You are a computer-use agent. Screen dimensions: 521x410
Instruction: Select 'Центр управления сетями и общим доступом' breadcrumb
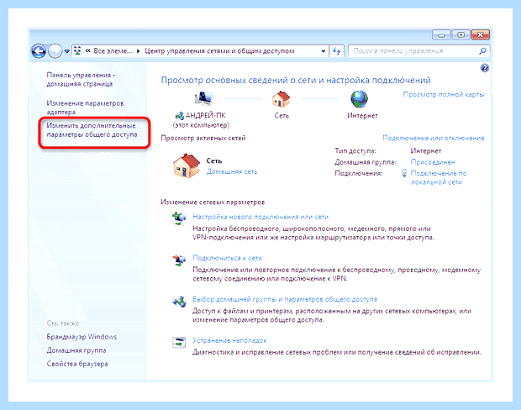click(x=219, y=51)
